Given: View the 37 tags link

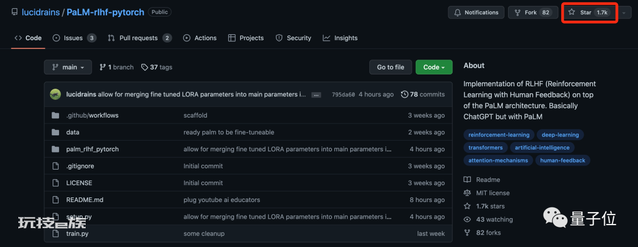Looking at the screenshot, I should tap(157, 67).
